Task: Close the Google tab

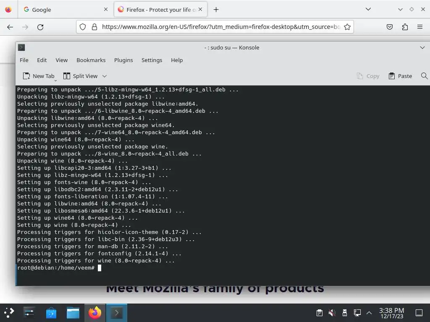Action: coord(106,9)
